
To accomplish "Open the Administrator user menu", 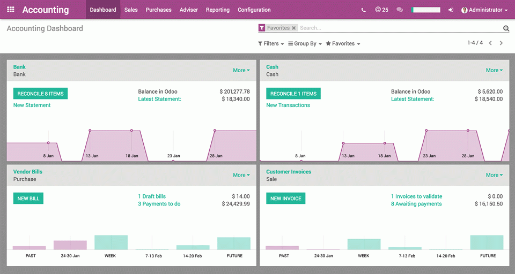I will click(x=484, y=10).
